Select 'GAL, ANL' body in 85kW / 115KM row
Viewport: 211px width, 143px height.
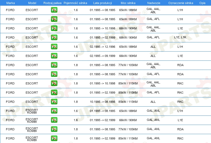click(153, 138)
